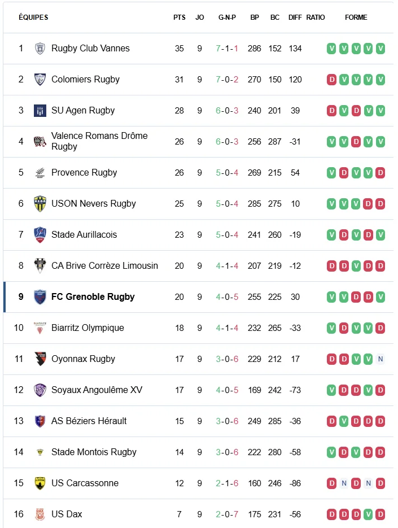Click the Soyaux Angoulême XV logo

40,390
